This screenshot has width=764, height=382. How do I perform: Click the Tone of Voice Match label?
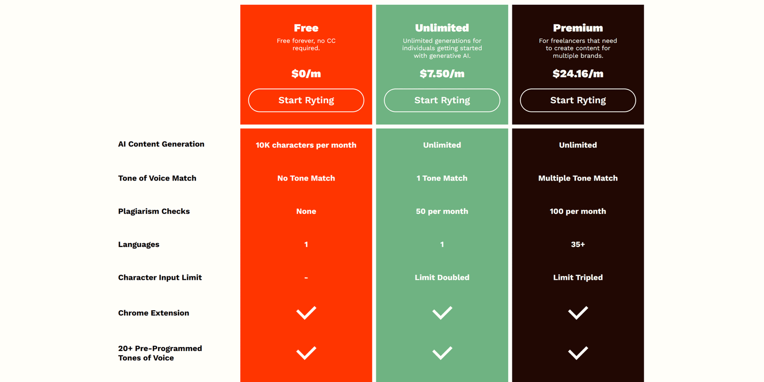pos(157,178)
